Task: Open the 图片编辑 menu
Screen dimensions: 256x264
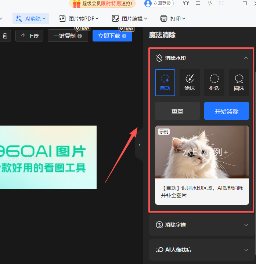Action: [x=130, y=18]
